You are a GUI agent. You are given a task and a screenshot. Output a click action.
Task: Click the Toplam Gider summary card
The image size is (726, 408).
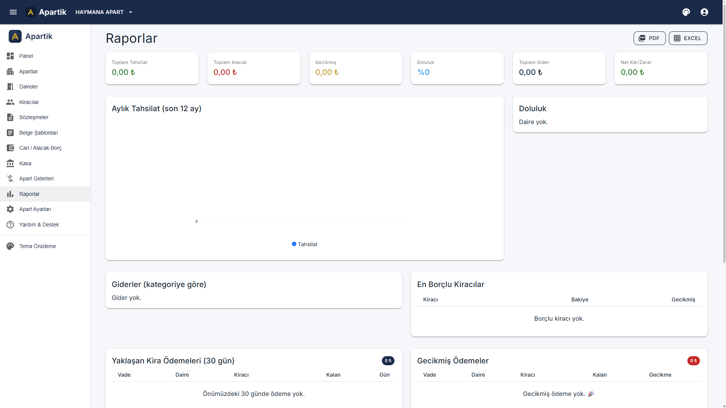[559, 68]
